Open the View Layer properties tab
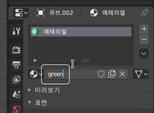This screenshot has height=113, width=154. point(16,80)
